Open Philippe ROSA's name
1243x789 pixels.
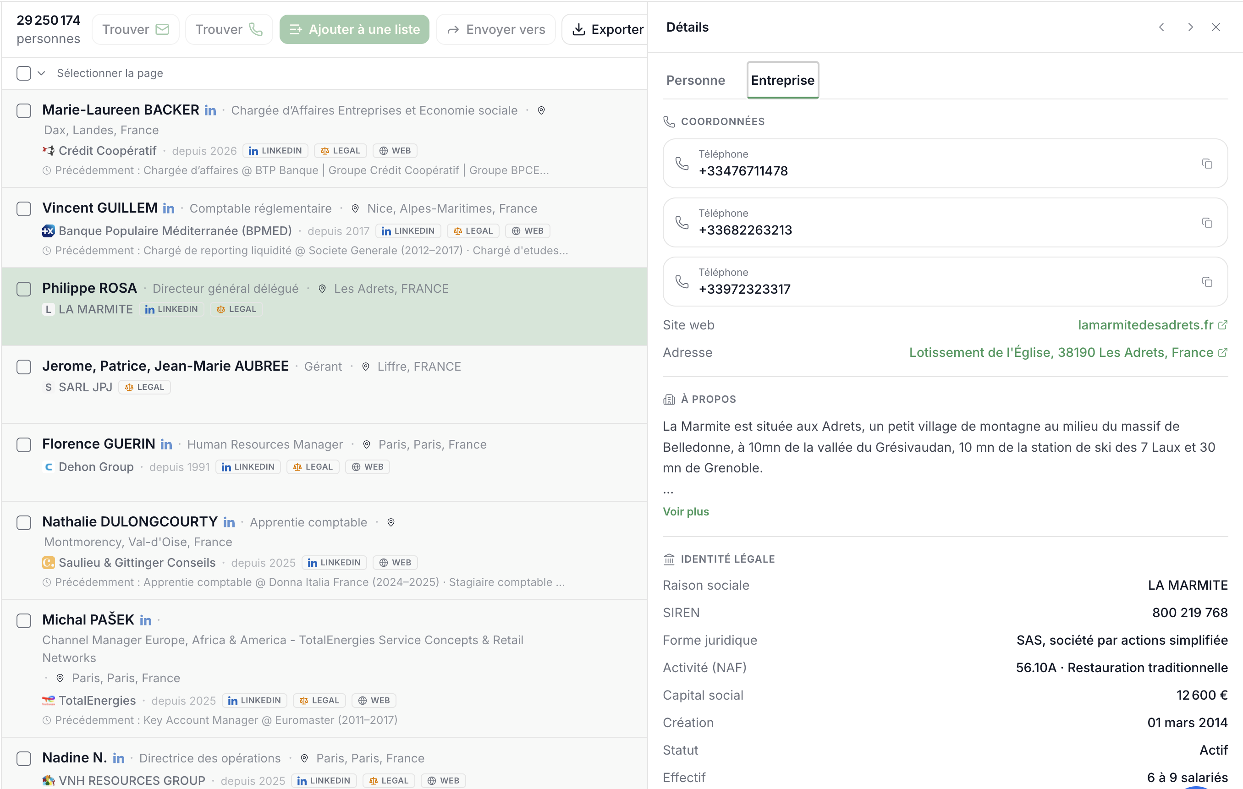coord(89,288)
